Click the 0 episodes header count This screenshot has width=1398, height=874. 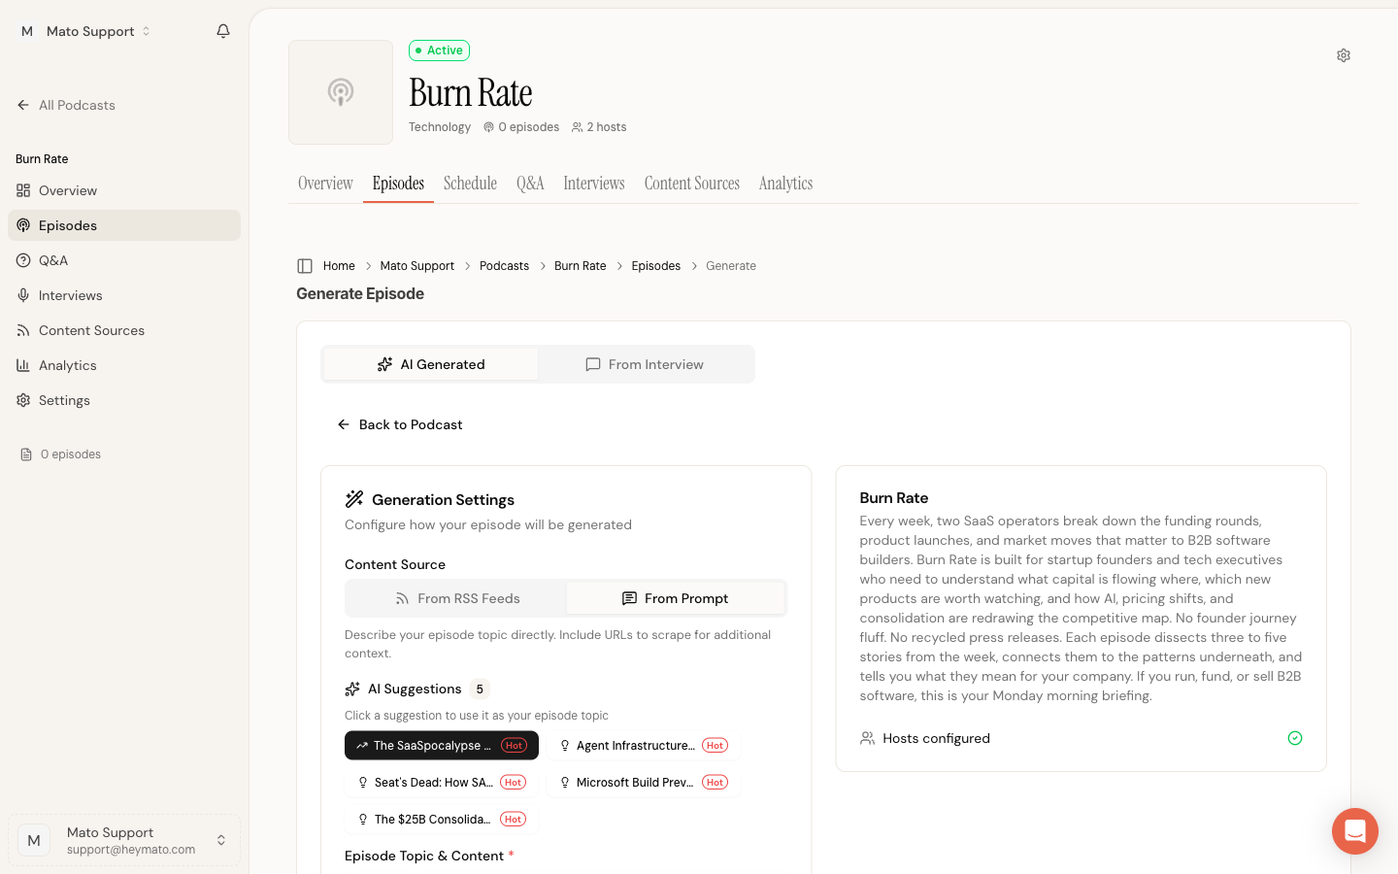[x=521, y=127]
